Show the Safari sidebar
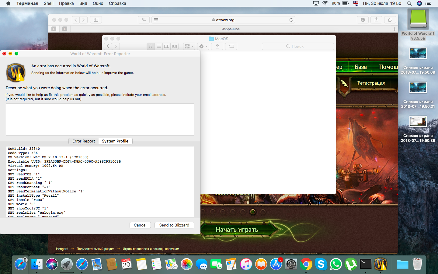Screen dimensions: 438x274 pyautogui.click(x=96, y=20)
